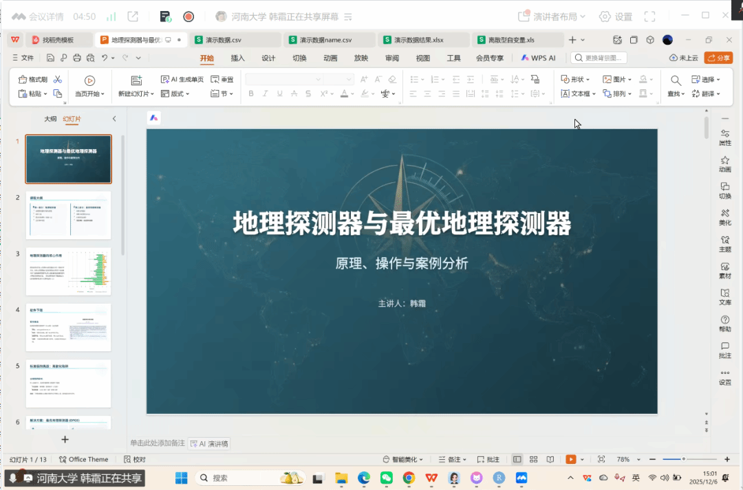Open the Beautify (美化) side panel
This screenshot has width=743, height=490.
click(x=724, y=217)
